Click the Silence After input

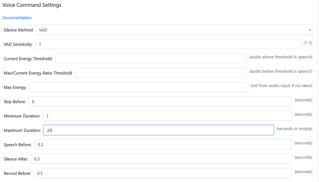coord(161,159)
